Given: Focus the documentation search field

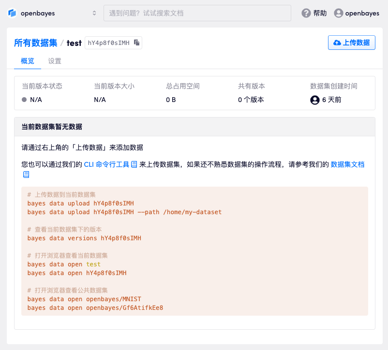Looking at the screenshot, I should tap(197, 13).
